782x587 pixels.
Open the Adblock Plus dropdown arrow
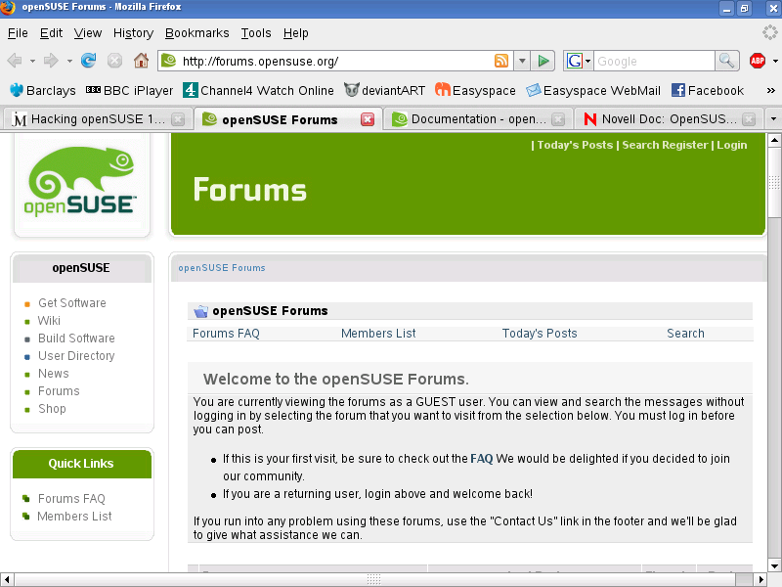pyautogui.click(x=775, y=61)
